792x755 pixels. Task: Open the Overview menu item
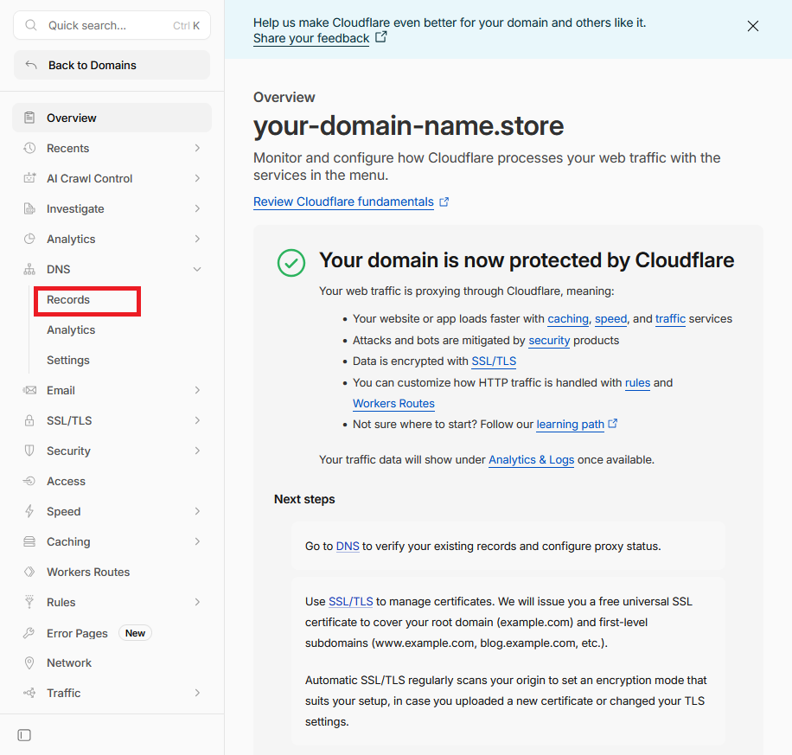(x=112, y=118)
